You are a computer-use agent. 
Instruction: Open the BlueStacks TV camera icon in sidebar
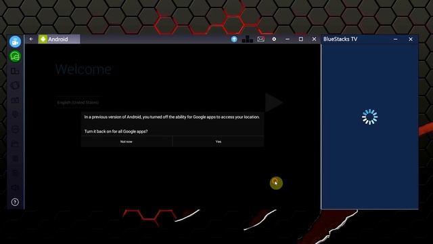point(15,42)
